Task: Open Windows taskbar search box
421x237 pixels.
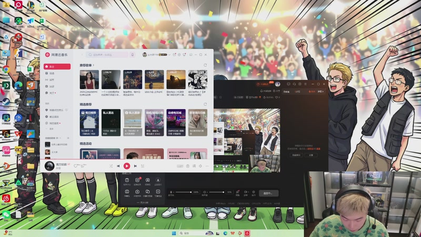Action: pos(196,233)
